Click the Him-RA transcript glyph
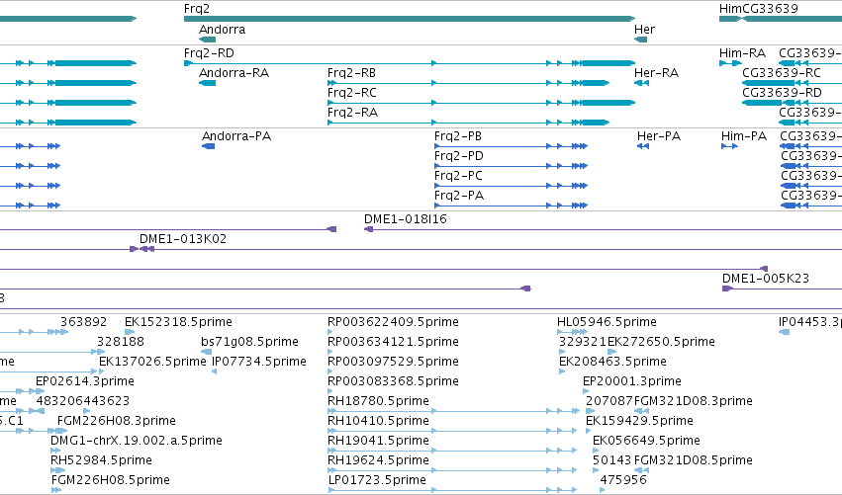The height and width of the screenshot is (495, 842). pyautogui.click(x=730, y=63)
